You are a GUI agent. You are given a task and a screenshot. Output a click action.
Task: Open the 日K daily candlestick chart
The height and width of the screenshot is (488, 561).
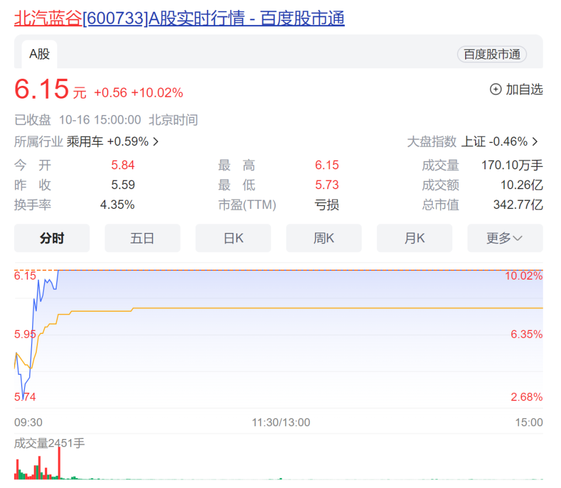click(x=233, y=238)
